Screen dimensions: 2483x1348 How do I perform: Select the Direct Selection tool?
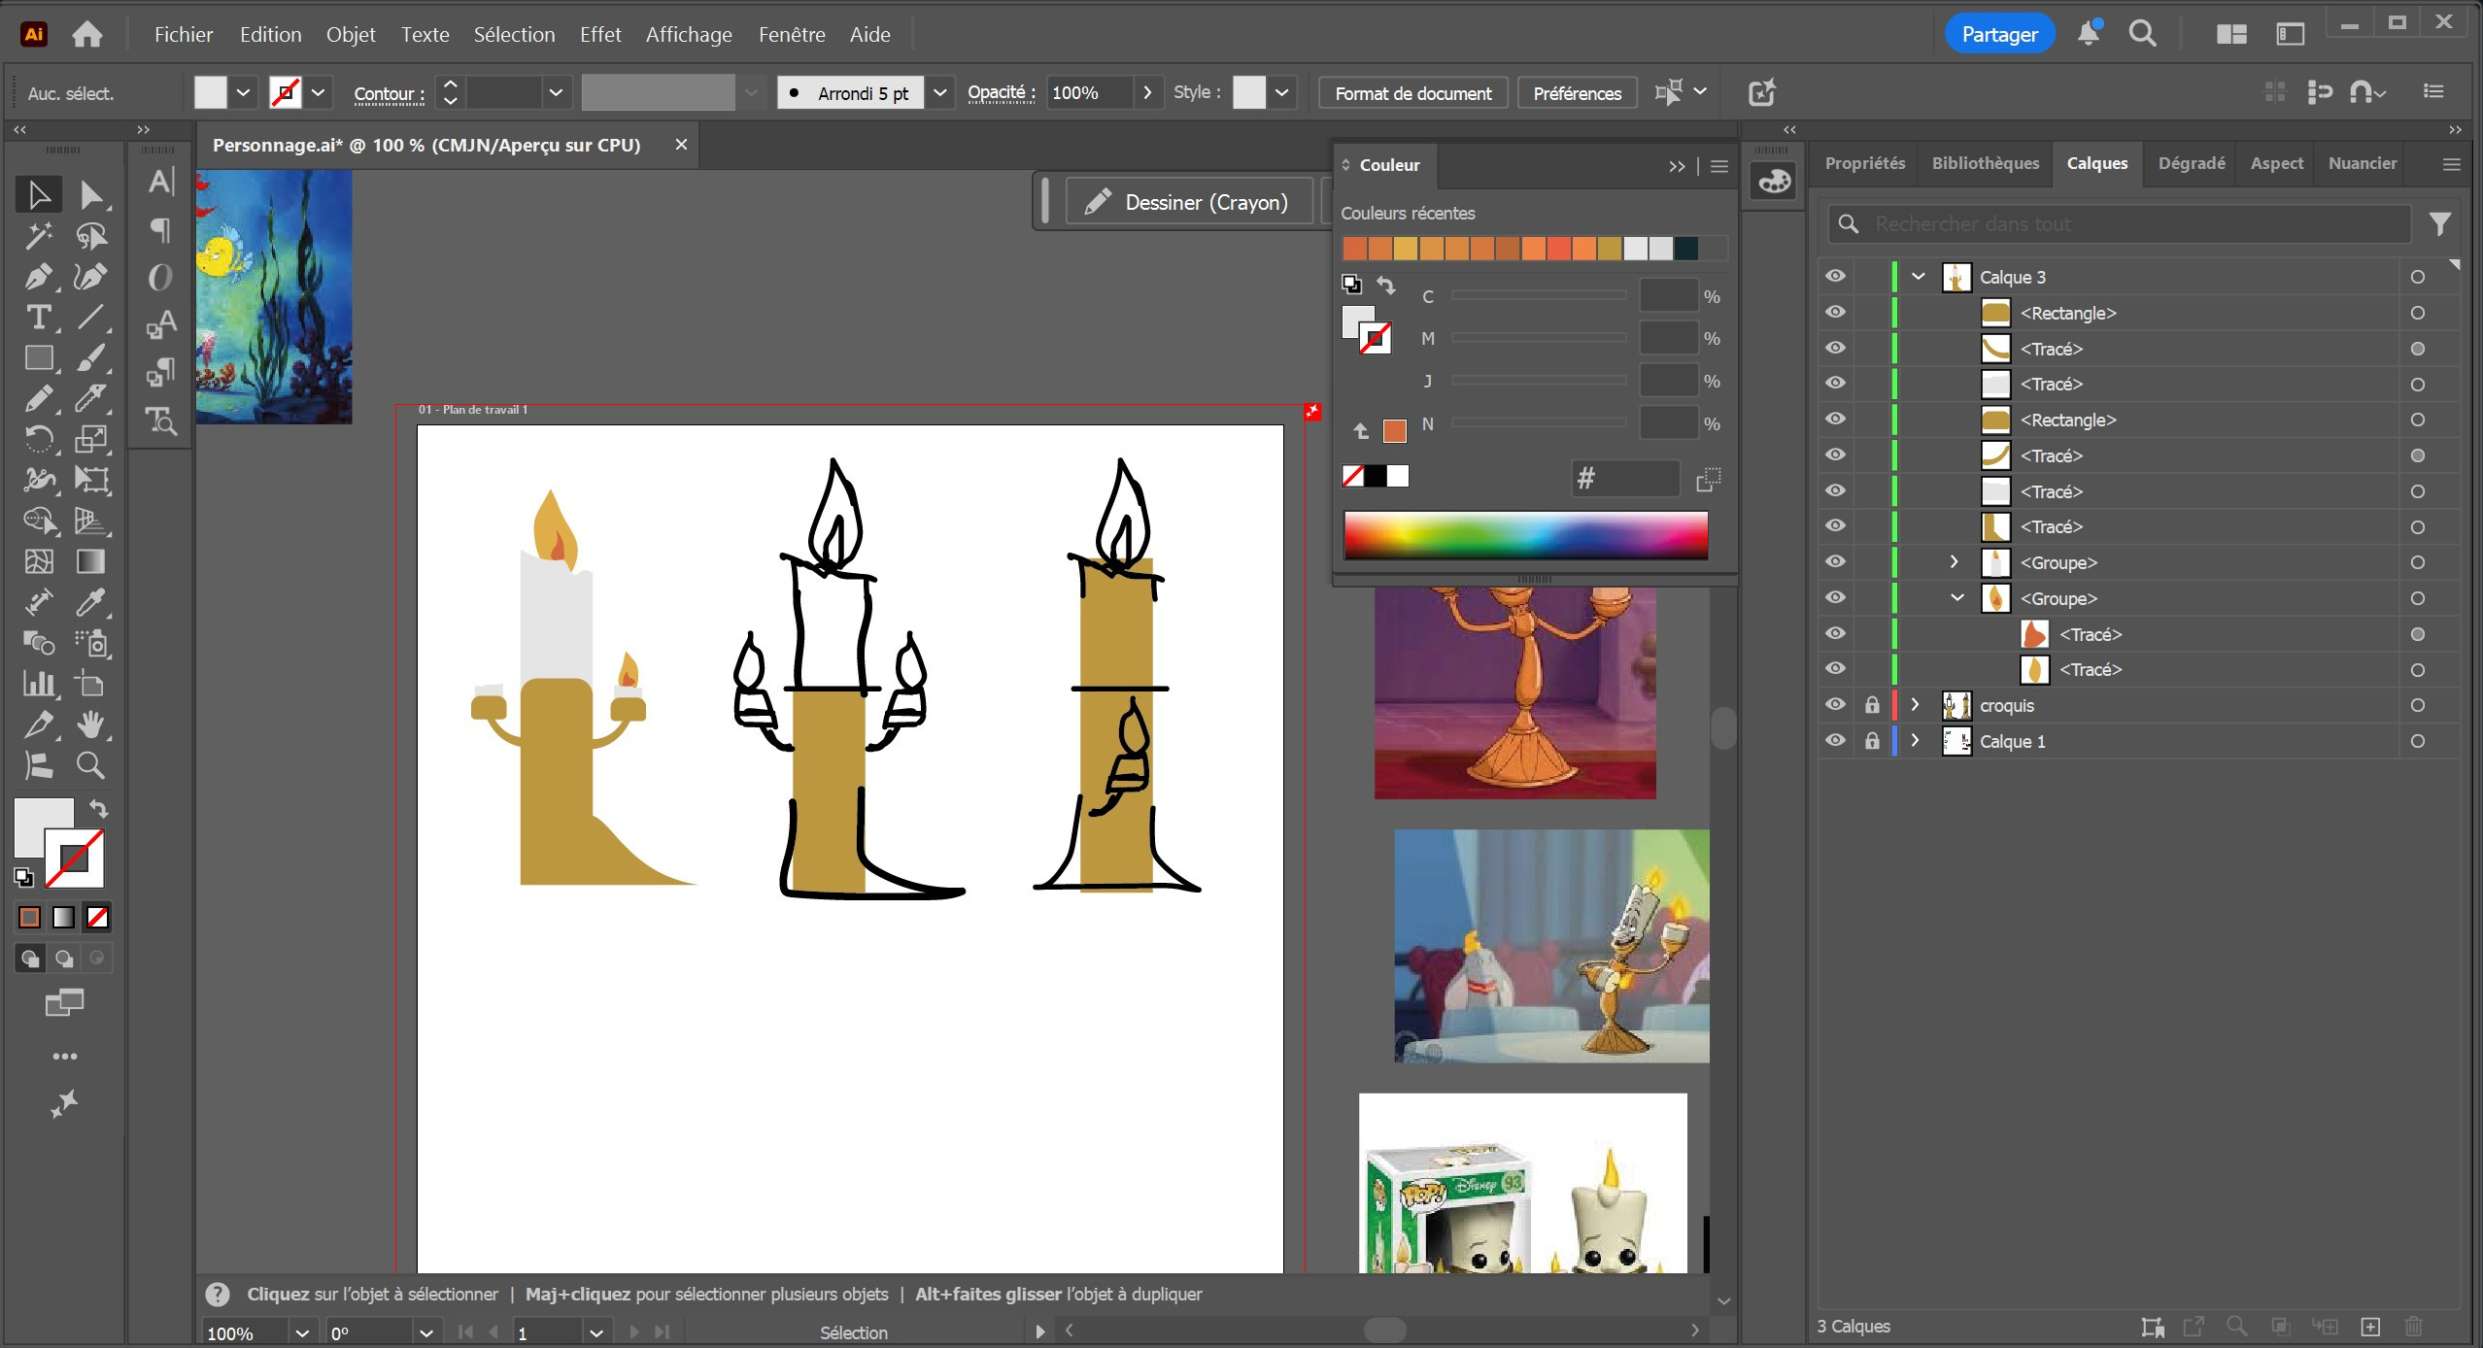(90, 195)
